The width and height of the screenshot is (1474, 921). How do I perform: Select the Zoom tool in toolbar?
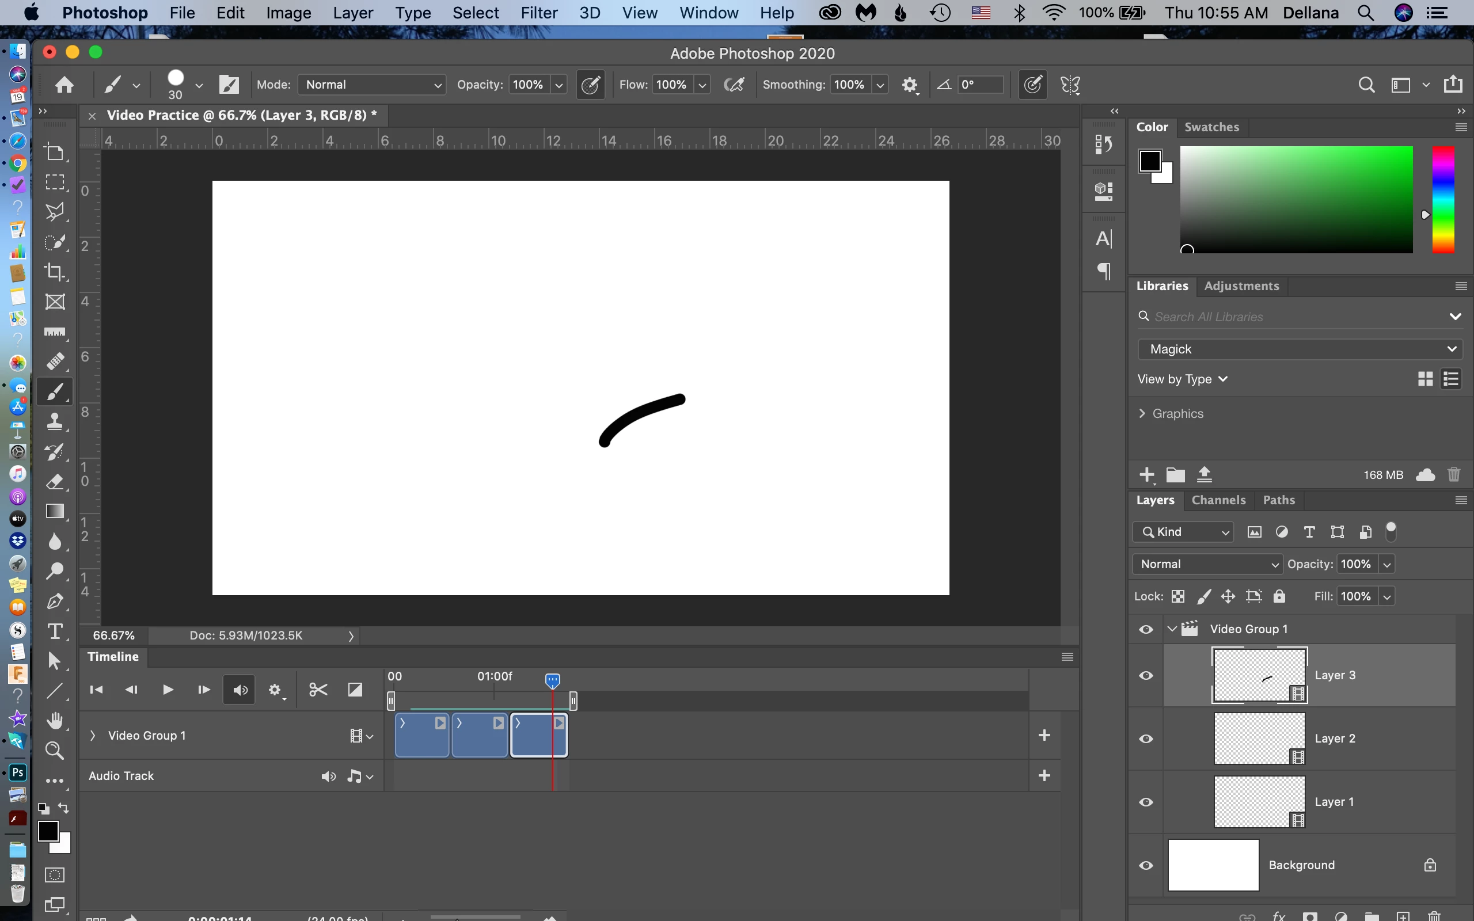tap(55, 751)
